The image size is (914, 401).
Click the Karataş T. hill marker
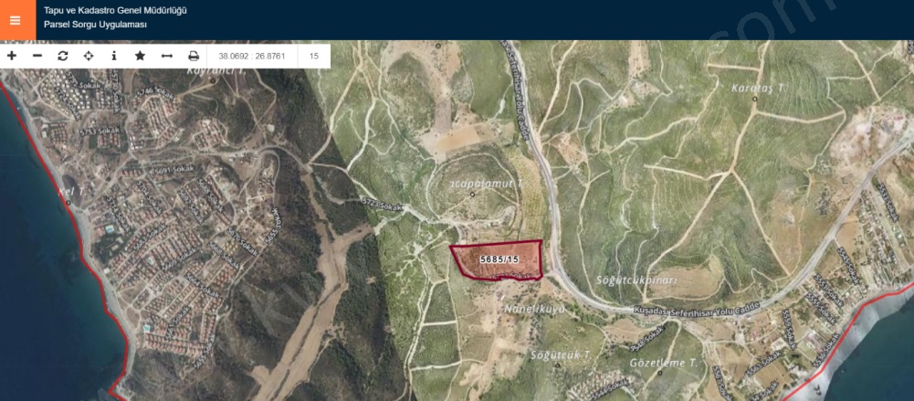(x=755, y=100)
